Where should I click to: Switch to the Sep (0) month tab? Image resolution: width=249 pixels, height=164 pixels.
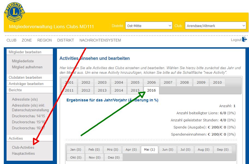pos(223,150)
